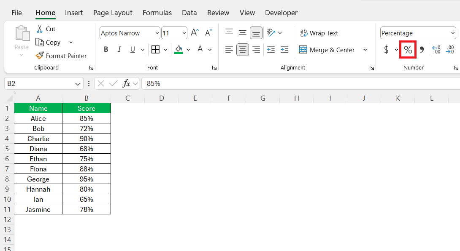460x251 pixels.
Task: Toggle Bold formatting
Action: tap(106, 50)
